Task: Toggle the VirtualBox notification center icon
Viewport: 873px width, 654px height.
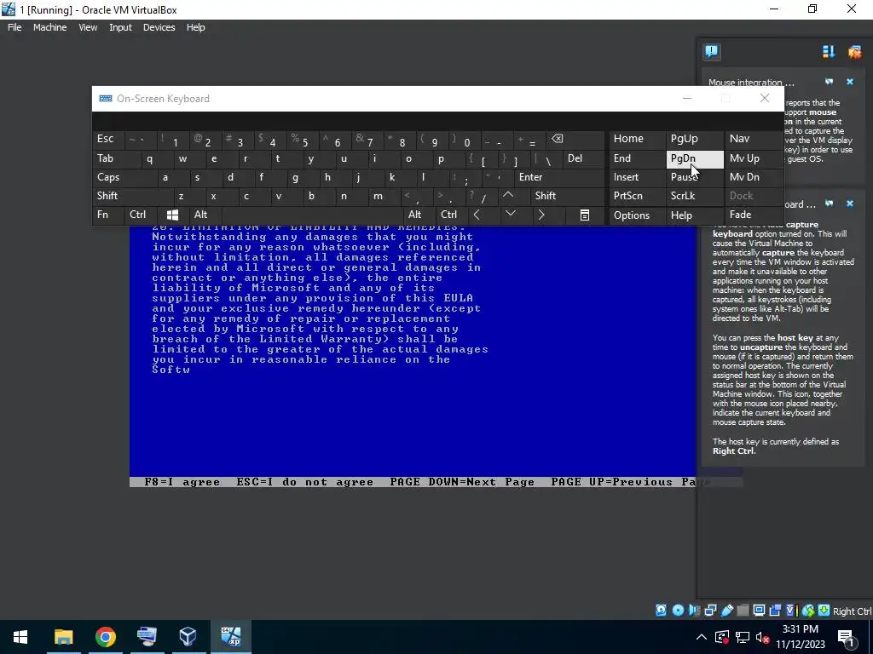Action: [712, 52]
